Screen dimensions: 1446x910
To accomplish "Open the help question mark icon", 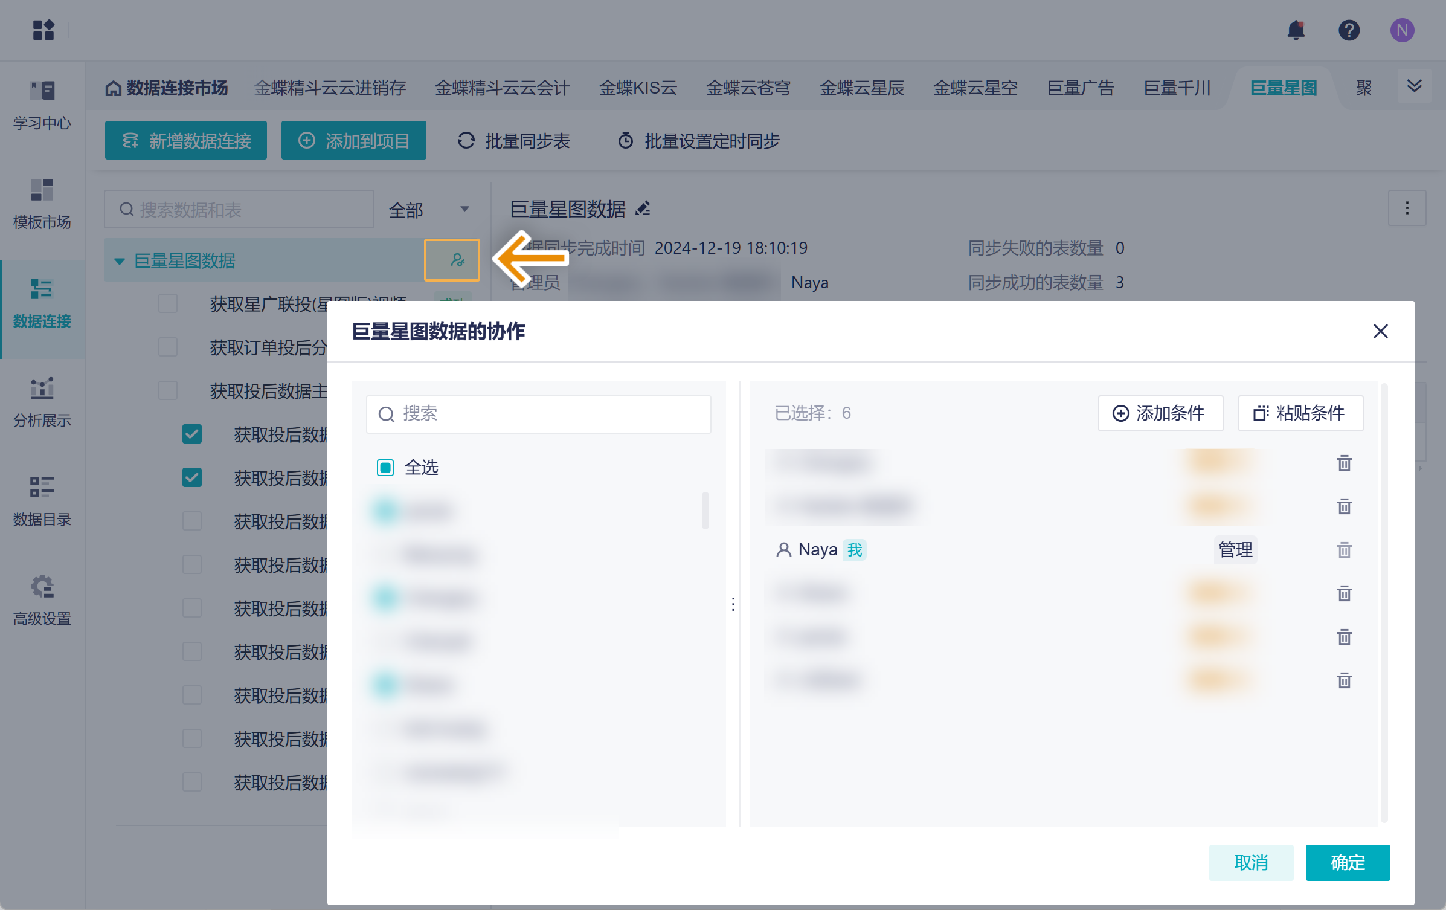I will (1349, 30).
